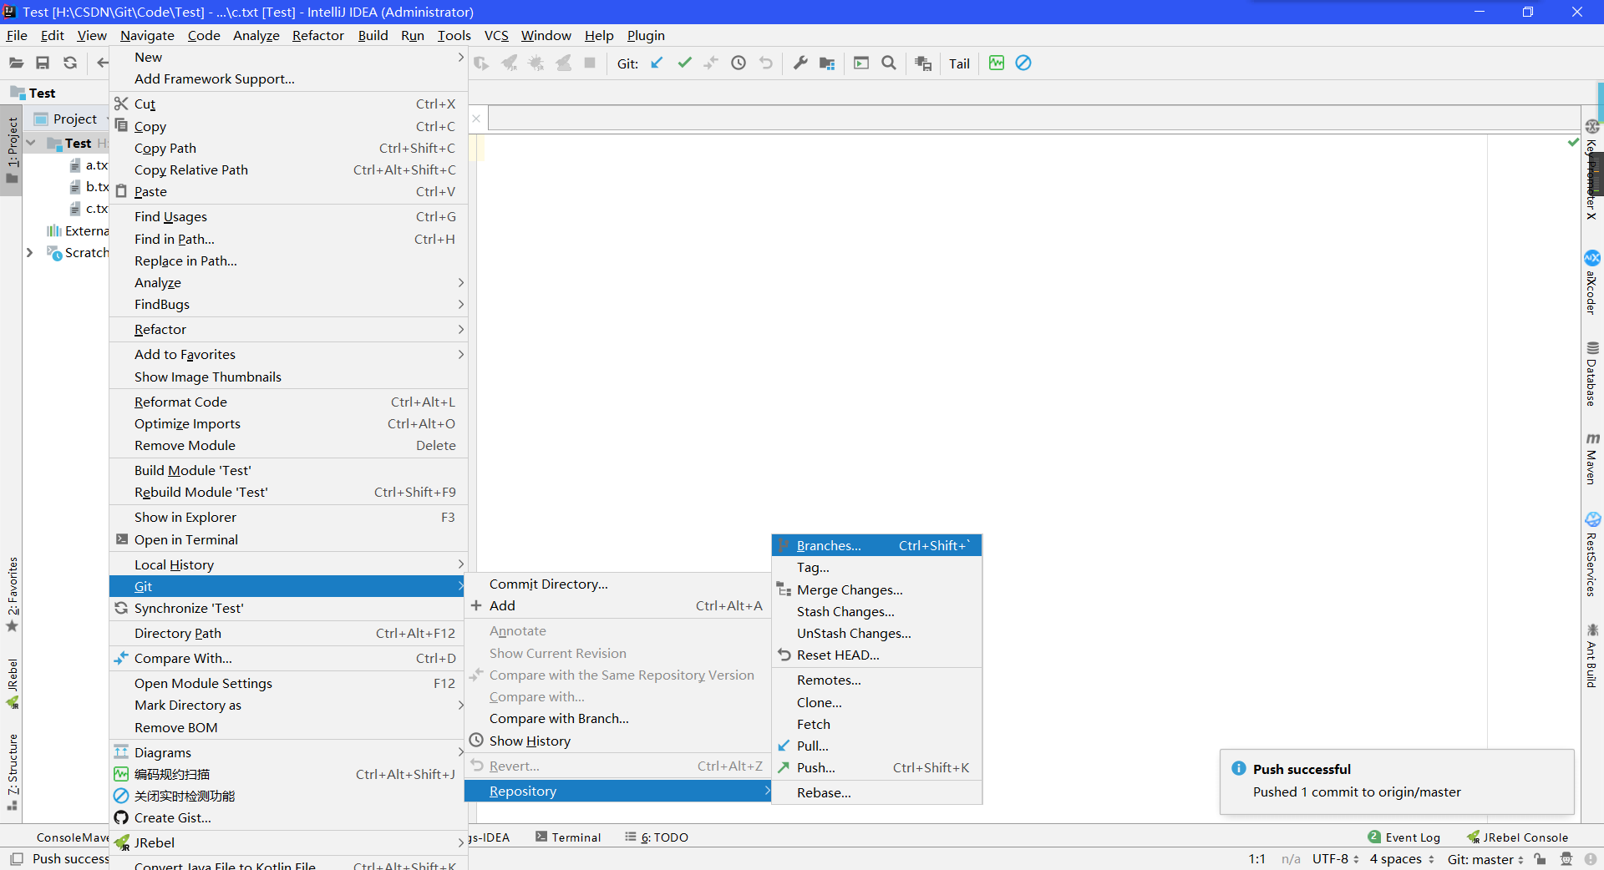Open the Git master branch dropdown
Screen dimensions: 1604x870
tap(1485, 859)
